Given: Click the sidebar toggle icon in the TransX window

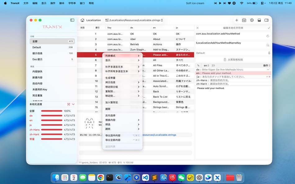Looking at the screenshot, I should (72, 20).
